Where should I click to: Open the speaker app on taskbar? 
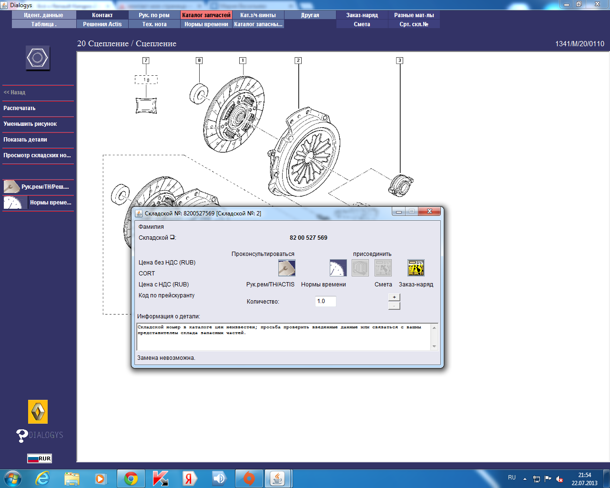pos(219,478)
